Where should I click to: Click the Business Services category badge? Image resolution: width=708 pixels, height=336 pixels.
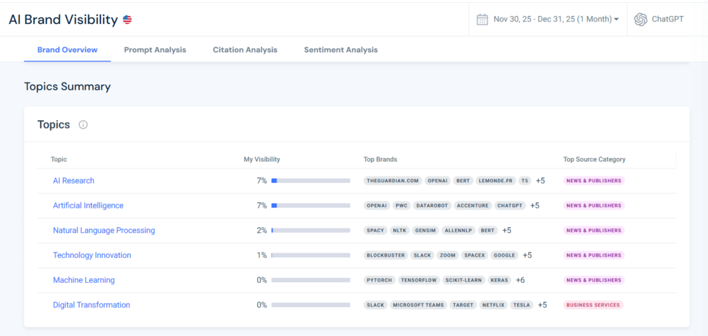593,305
